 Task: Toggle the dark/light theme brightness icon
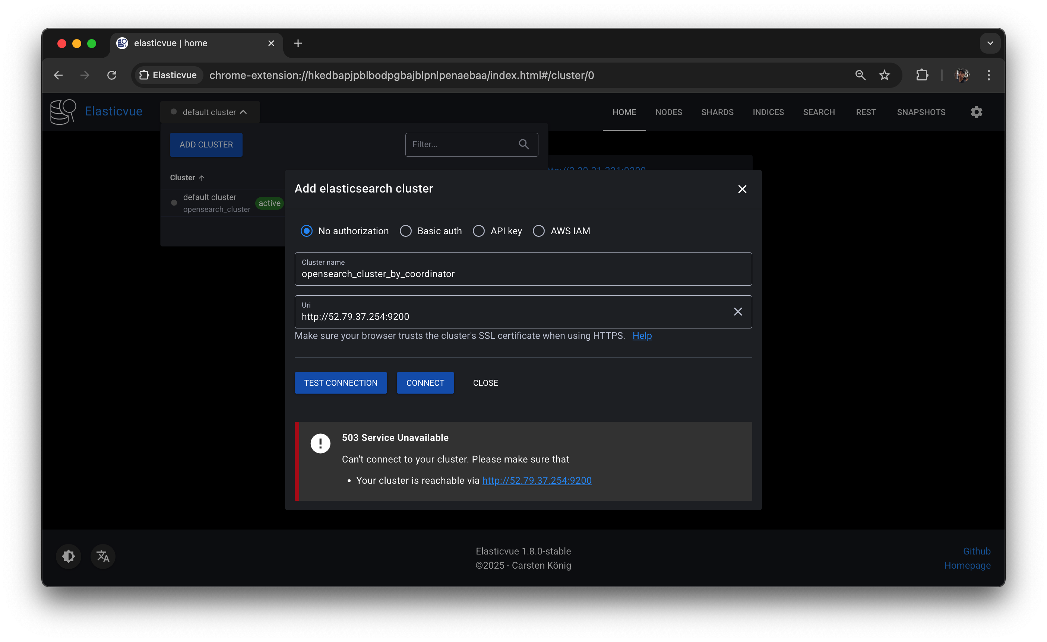[x=69, y=556]
